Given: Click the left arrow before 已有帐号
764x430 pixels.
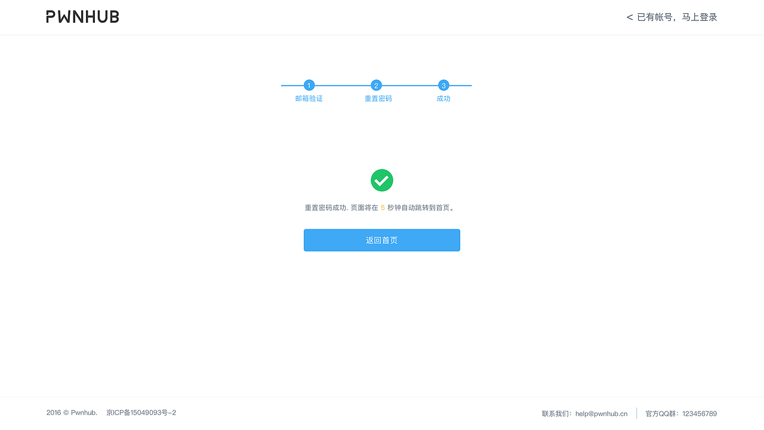Looking at the screenshot, I should pos(629,17).
